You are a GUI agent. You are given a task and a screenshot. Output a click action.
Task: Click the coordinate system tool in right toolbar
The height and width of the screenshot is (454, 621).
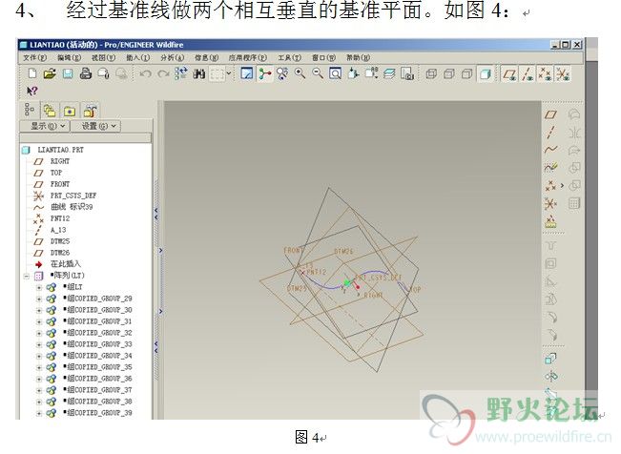point(550,203)
